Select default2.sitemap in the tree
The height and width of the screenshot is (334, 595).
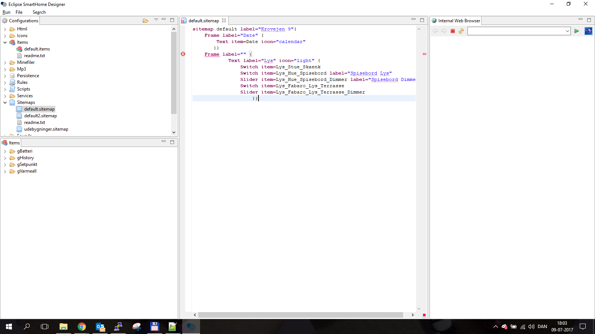[40, 116]
